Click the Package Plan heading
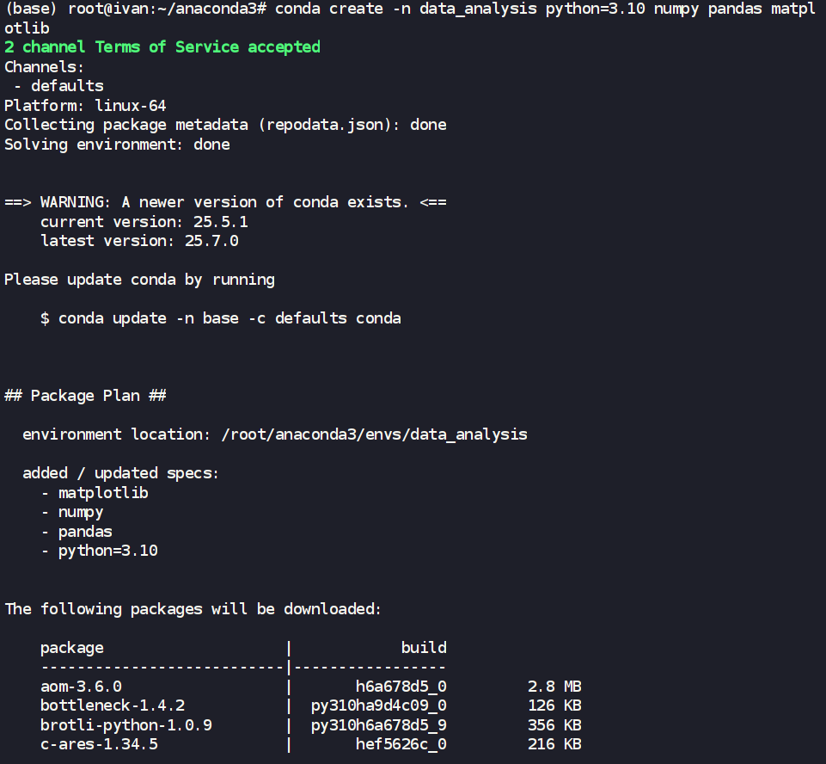 (x=85, y=396)
